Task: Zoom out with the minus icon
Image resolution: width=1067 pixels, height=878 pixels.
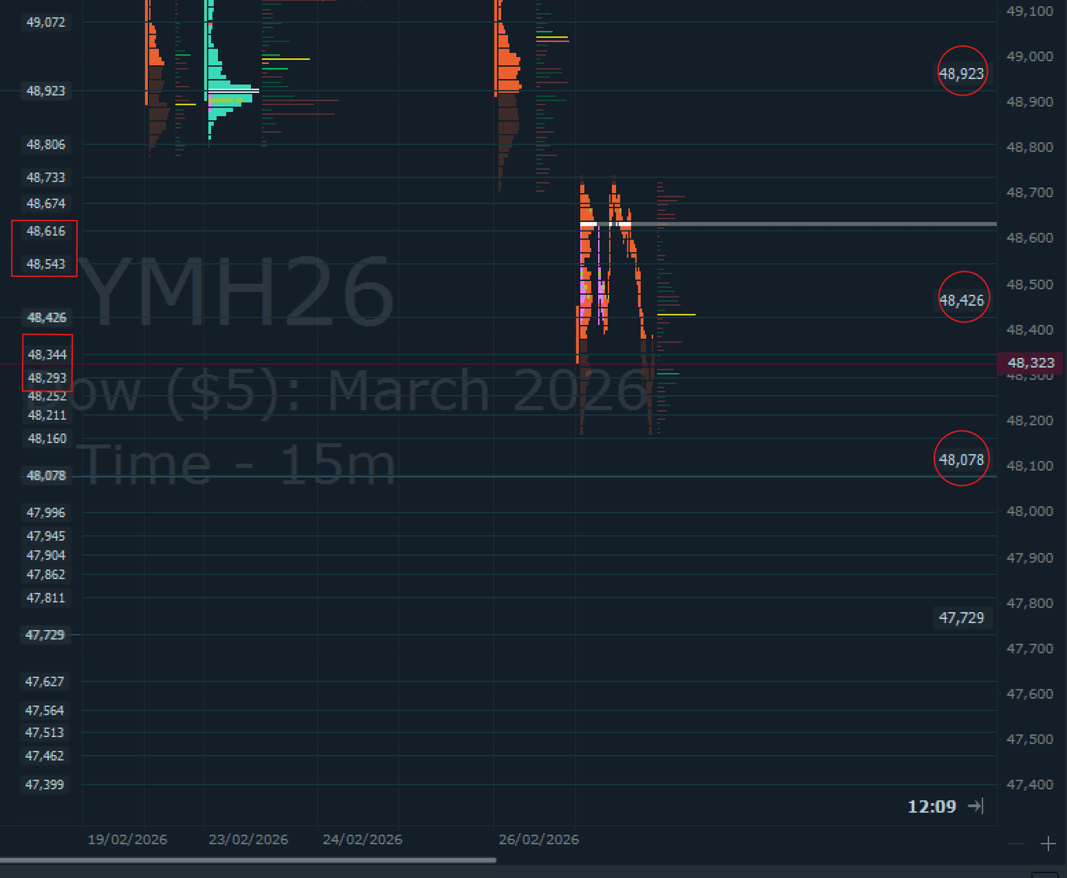Action: [x=1016, y=844]
